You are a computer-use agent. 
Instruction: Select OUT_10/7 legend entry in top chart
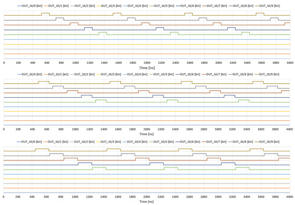(215, 6)
